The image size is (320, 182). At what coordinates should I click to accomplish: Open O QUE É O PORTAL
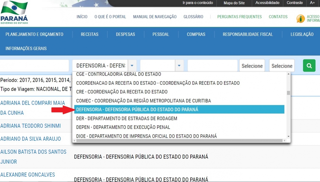tap(110, 17)
